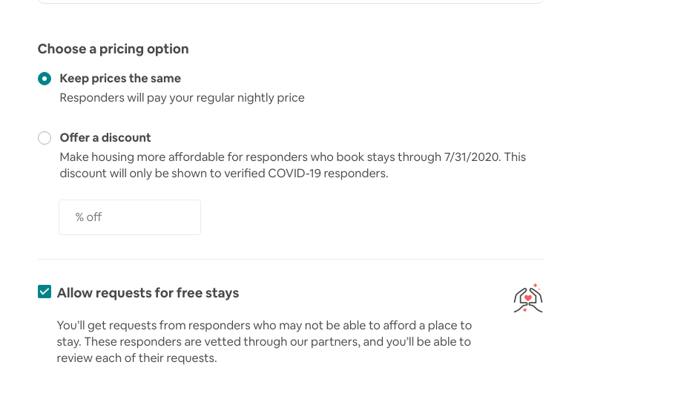Viewport: 678px width, 405px height.
Task: Focus the % off discount field
Action: click(x=130, y=217)
